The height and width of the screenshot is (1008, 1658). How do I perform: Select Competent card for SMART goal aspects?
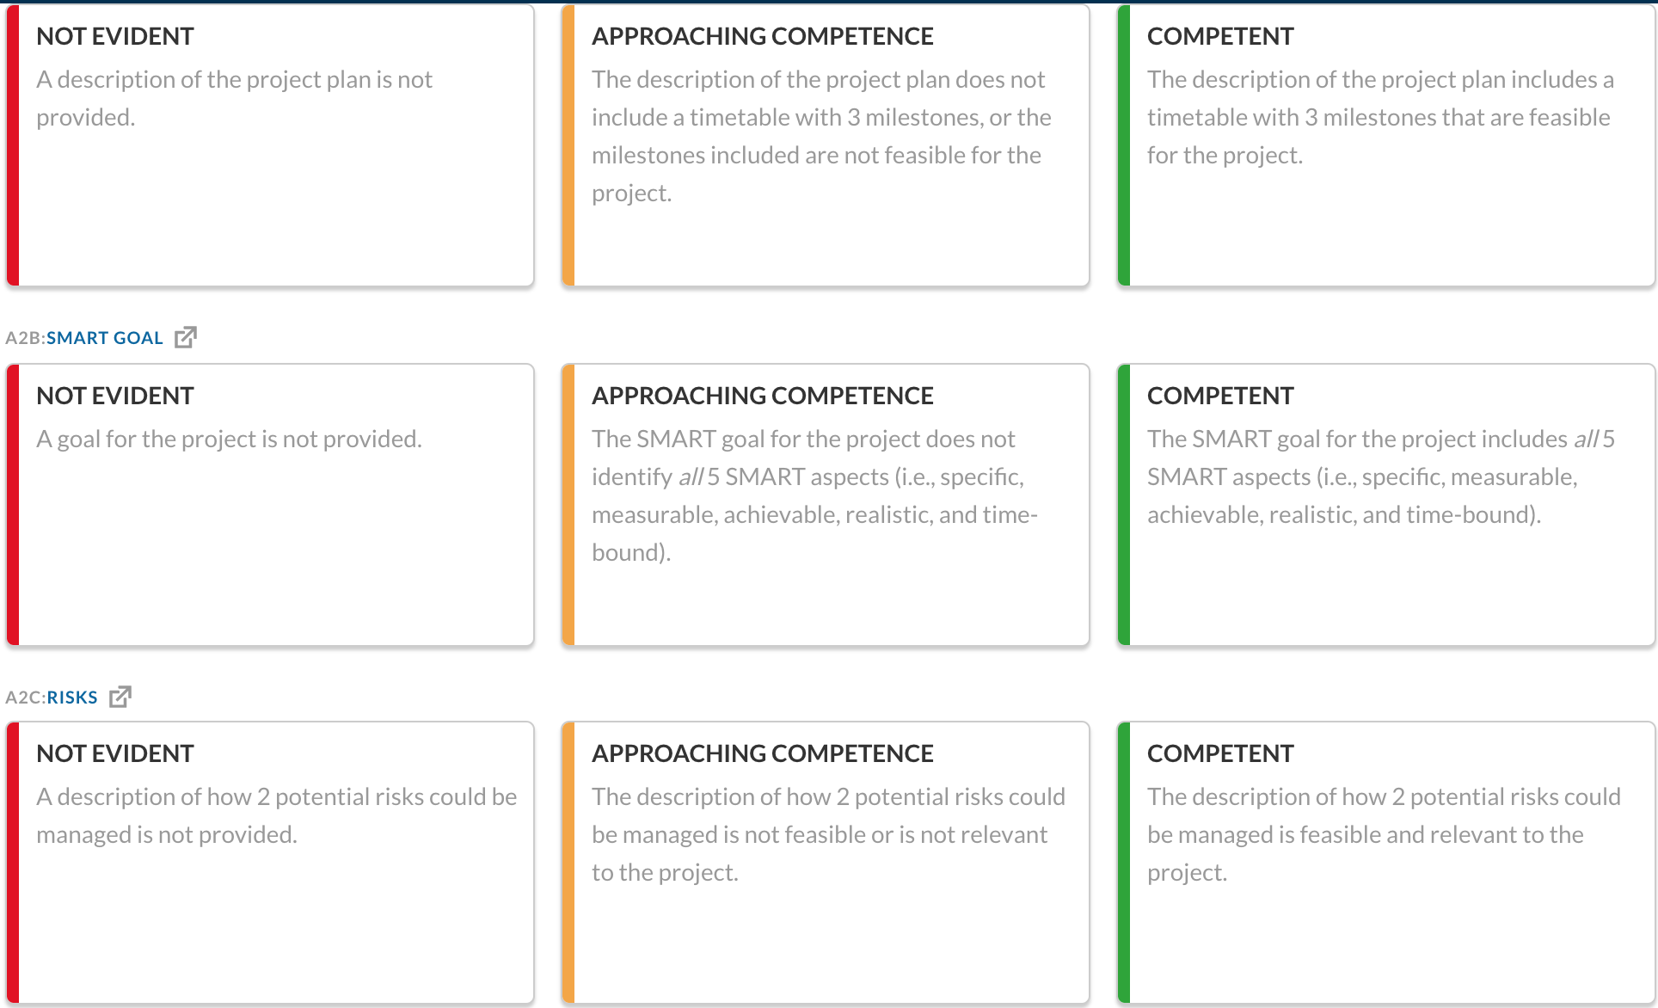pos(1385,505)
